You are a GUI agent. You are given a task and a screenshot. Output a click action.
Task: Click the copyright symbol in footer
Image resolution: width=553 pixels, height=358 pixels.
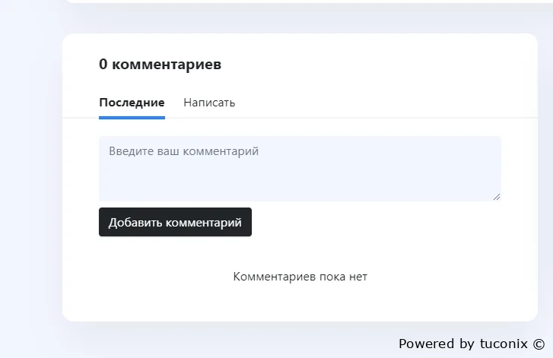pos(539,344)
